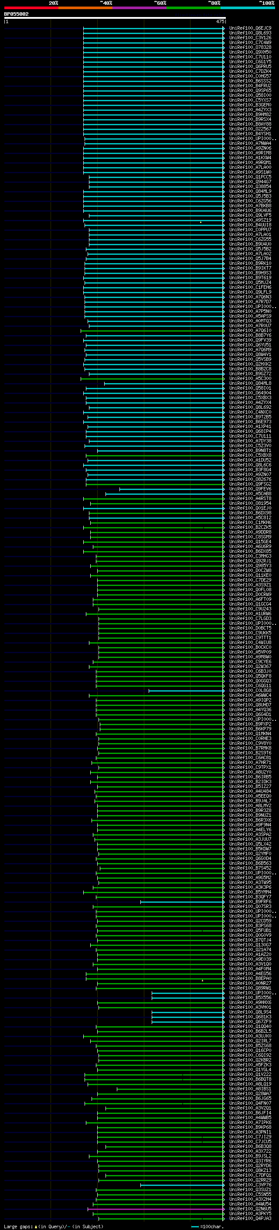279x1230 pixels.
Task: Open hit UniRef100_C6G1Y5
Action: click(250, 62)
